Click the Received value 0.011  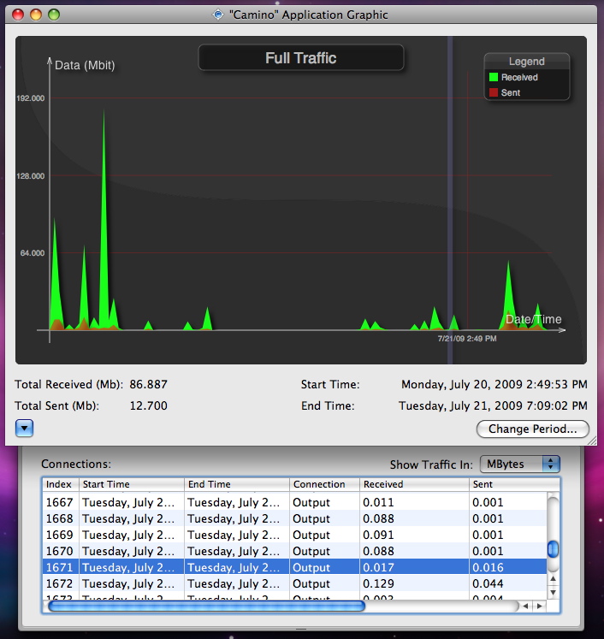pyautogui.click(x=378, y=502)
